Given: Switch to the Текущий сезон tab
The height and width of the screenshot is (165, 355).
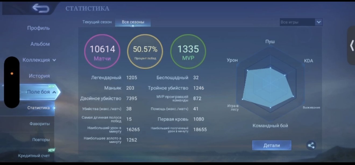Looking at the screenshot, I should pyautogui.click(x=97, y=22).
